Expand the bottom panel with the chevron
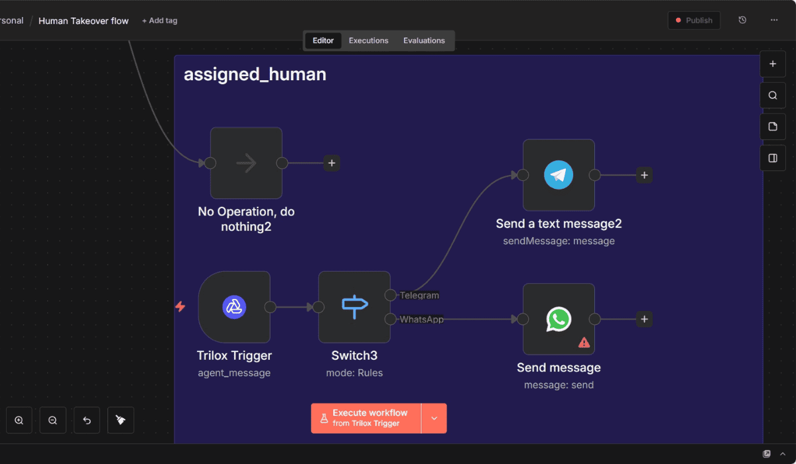This screenshot has height=464, width=796. click(x=783, y=455)
